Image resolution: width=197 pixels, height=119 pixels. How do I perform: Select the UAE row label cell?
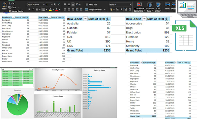click(70, 37)
